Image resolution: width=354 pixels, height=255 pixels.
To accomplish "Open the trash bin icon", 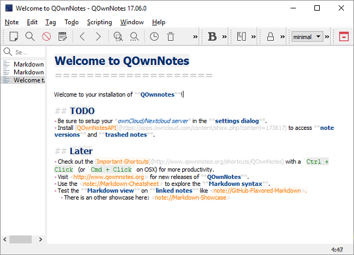I will (x=171, y=37).
